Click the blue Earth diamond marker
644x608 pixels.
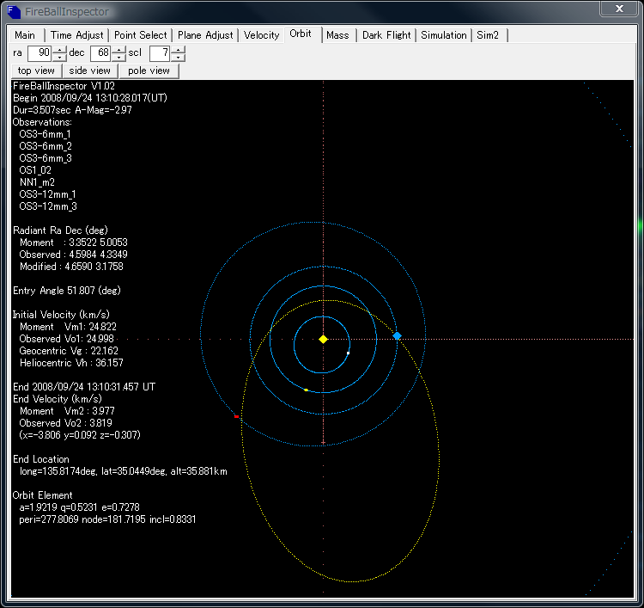click(x=398, y=336)
